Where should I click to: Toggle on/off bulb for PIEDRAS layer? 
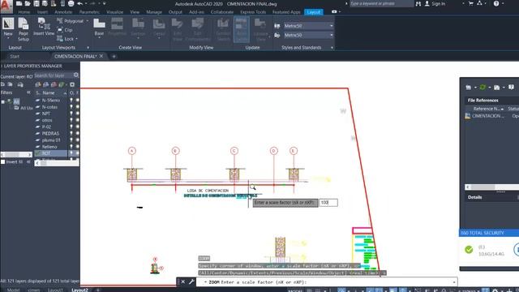[x=71, y=133]
